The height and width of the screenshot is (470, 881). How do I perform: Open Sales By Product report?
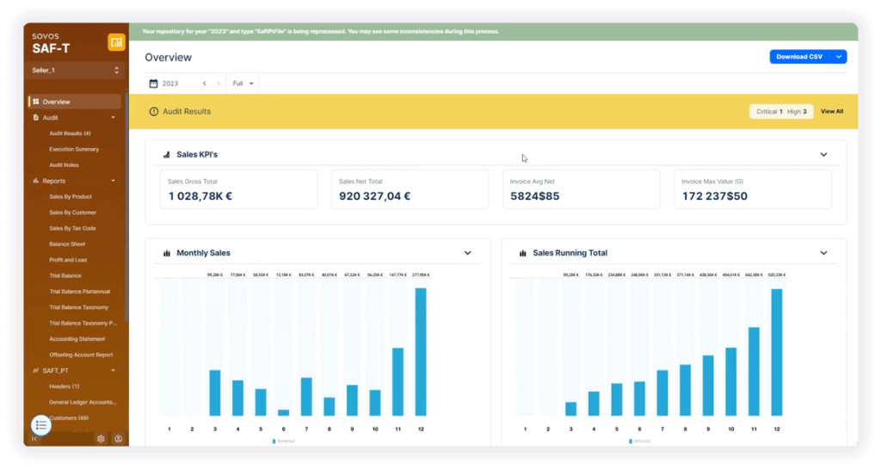coord(71,196)
